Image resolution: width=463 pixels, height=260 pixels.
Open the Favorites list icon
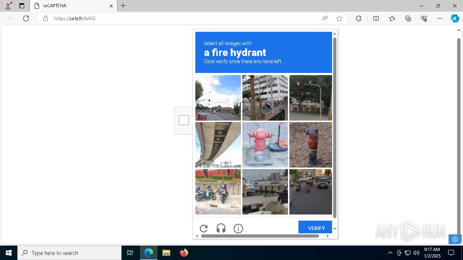pos(392,18)
